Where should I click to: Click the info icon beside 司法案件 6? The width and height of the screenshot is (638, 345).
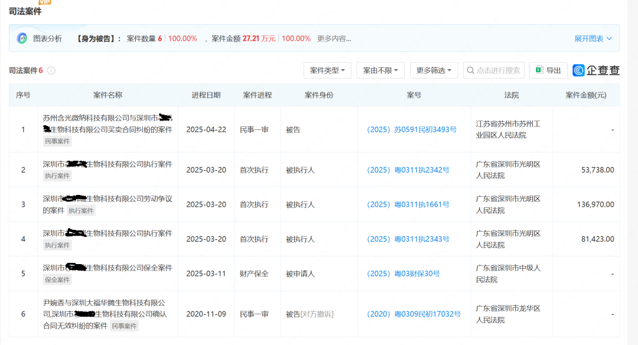pyautogui.click(x=51, y=71)
